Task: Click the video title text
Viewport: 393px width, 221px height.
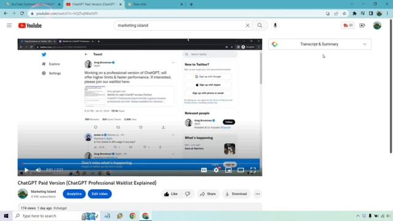Action: click(x=87, y=183)
